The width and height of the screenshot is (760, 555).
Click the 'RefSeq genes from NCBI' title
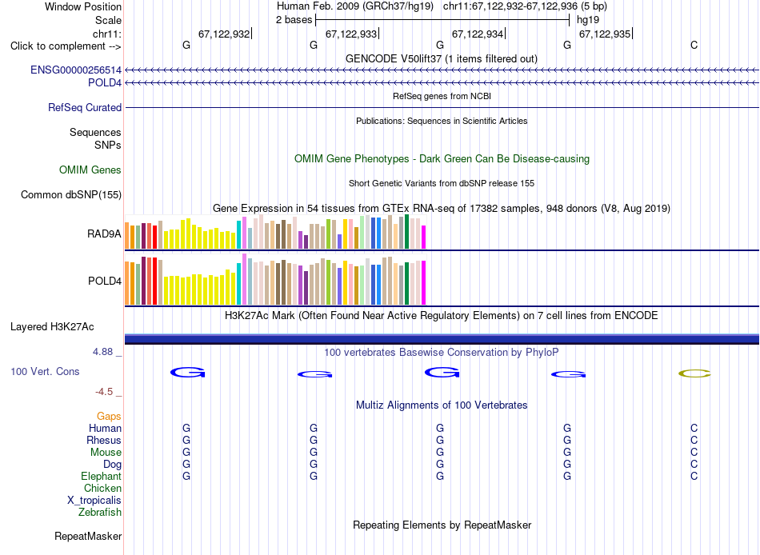point(442,96)
